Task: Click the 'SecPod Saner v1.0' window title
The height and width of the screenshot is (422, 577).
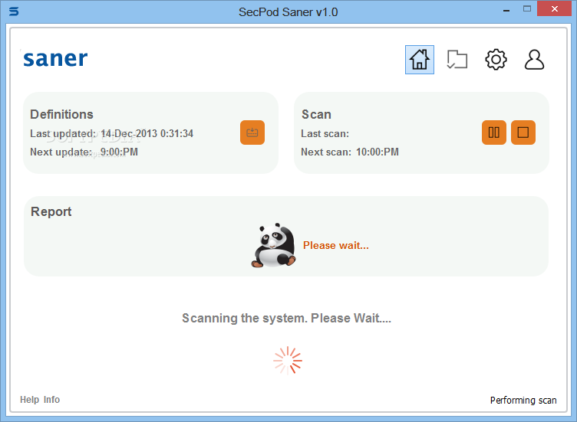Action: (x=288, y=12)
